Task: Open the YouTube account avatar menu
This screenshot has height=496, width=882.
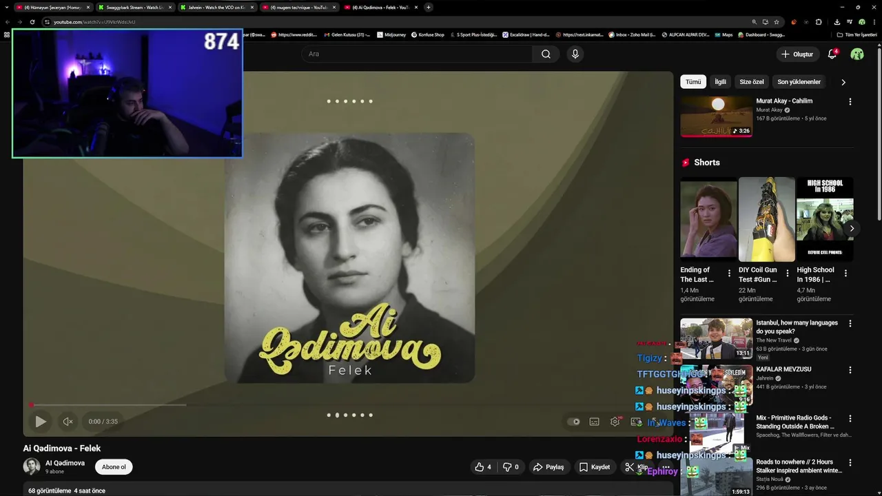Action: pyautogui.click(x=857, y=54)
